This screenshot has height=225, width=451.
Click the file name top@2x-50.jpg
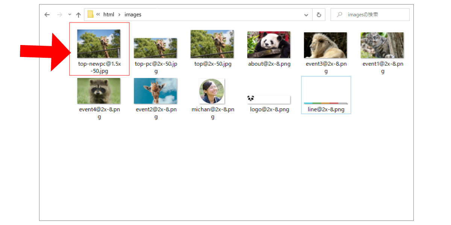(x=213, y=64)
